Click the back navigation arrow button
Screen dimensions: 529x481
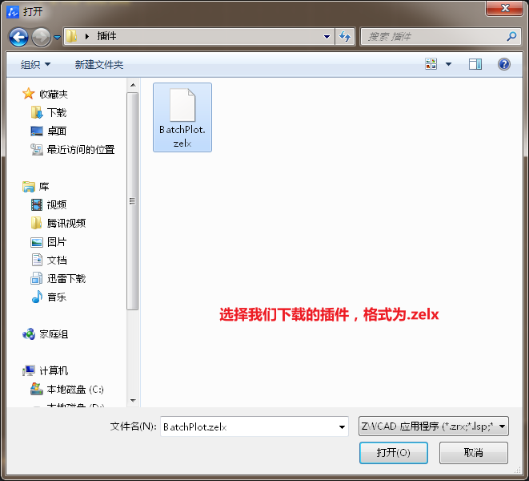click(18, 37)
